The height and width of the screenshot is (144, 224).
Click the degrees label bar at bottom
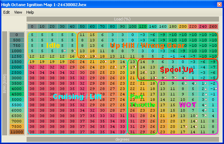coord(122,139)
